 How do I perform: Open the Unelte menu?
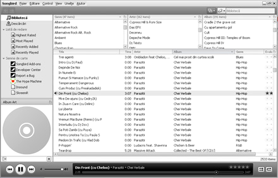tap(69, 4)
